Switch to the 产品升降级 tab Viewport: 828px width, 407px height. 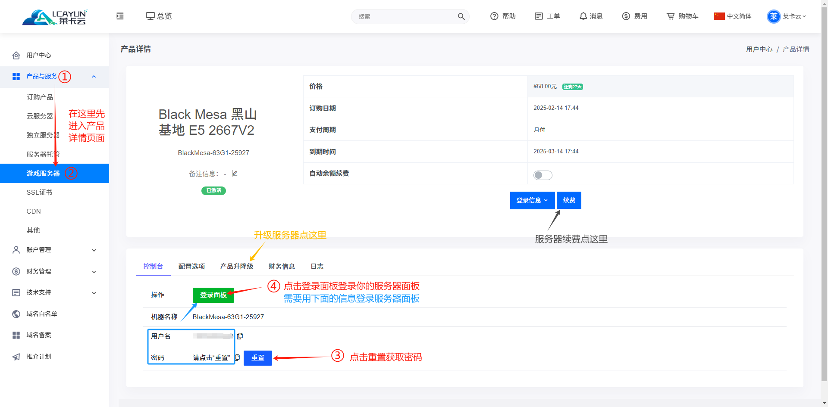pyautogui.click(x=237, y=266)
